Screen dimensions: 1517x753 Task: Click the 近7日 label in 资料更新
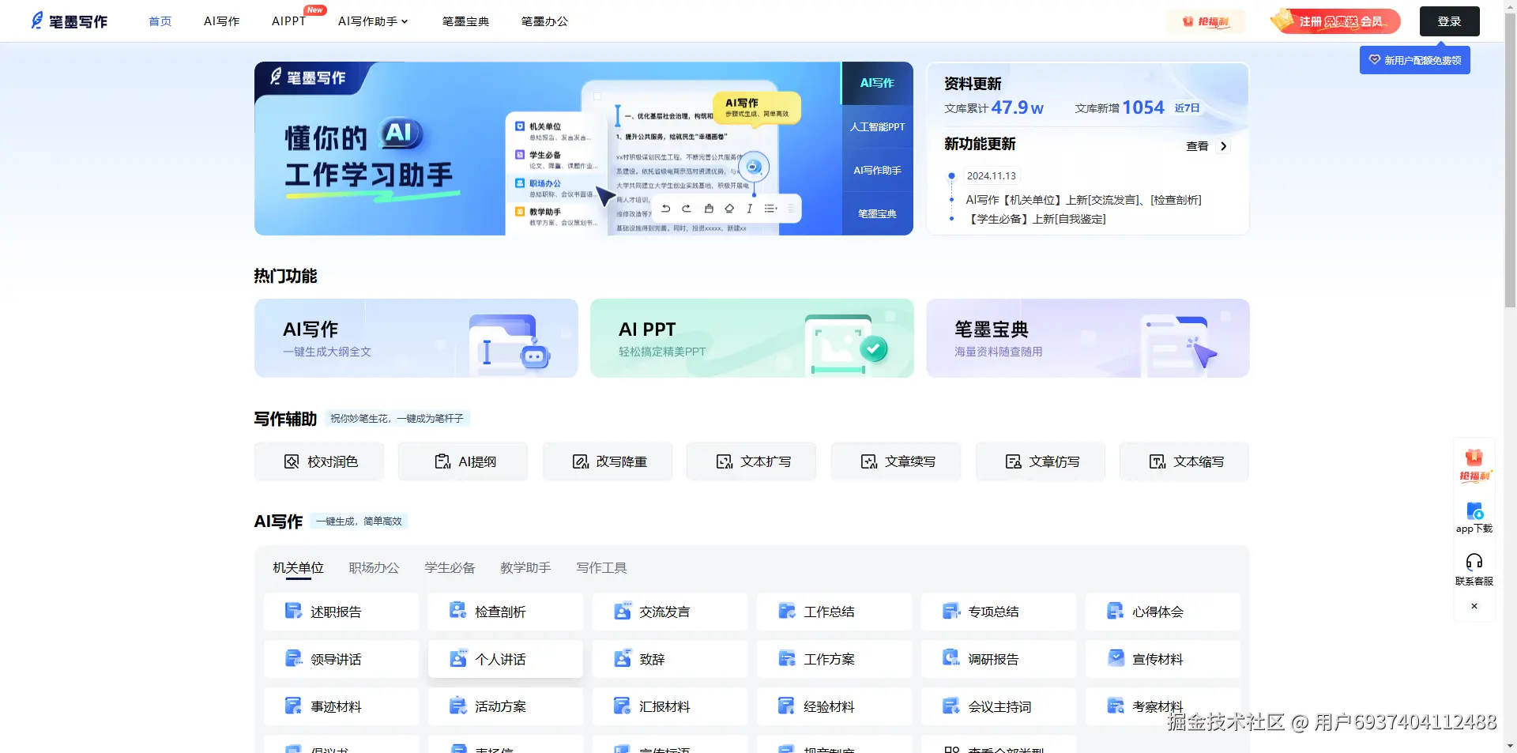point(1187,108)
